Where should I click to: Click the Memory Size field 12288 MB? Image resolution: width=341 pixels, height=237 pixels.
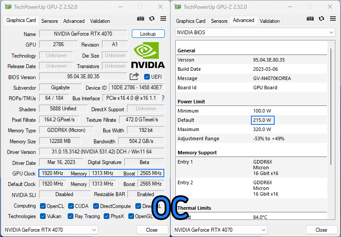(x=60, y=141)
